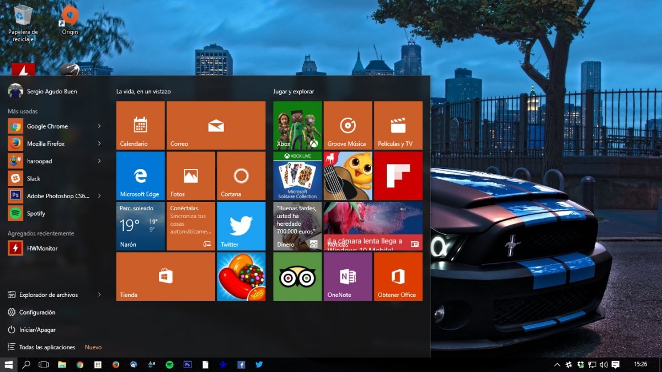Click the Windows Start button
The width and height of the screenshot is (662, 372).
pos(9,365)
